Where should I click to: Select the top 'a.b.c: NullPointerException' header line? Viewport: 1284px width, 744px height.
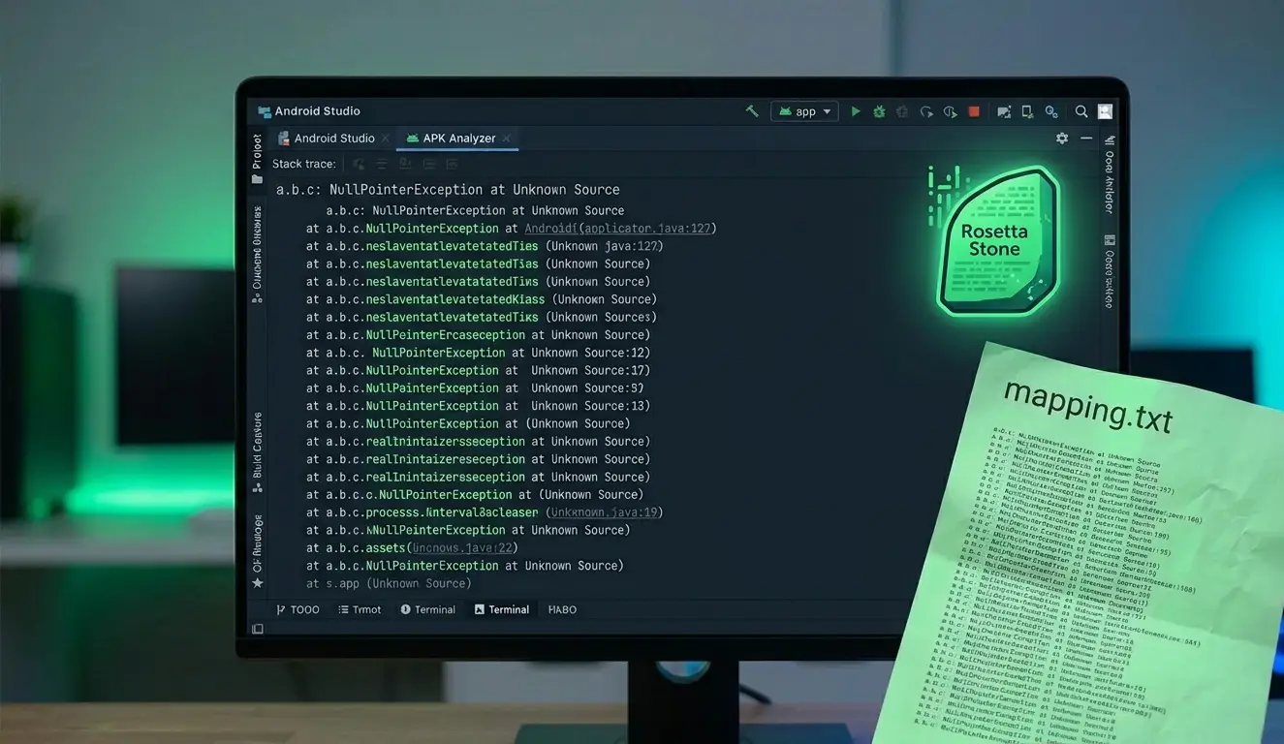(448, 190)
